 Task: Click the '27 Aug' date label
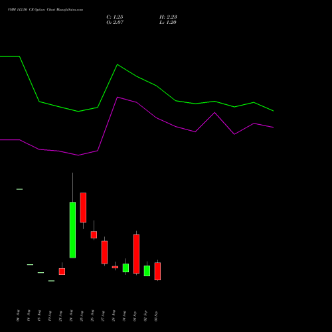[x=103, y=315]
